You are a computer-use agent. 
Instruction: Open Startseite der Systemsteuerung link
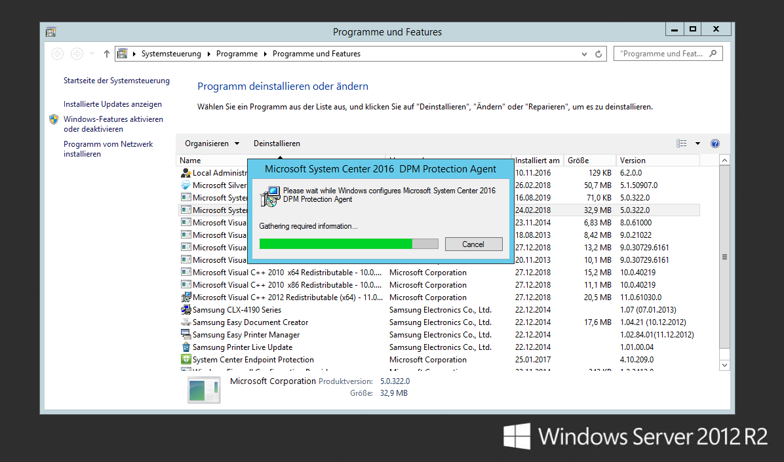coord(117,81)
